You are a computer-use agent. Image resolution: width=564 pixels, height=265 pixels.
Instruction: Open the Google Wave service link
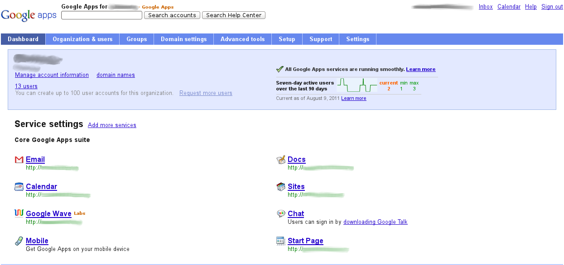48,214
